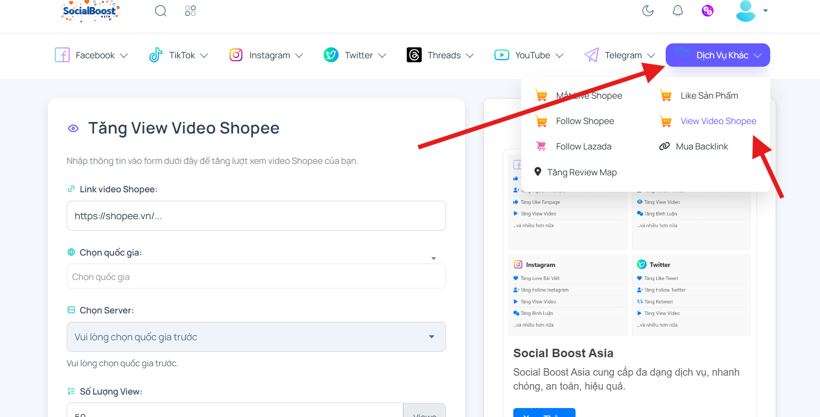Click the link icon by Link video Shopee
Viewport: 820px width, 417px height.
click(x=71, y=189)
